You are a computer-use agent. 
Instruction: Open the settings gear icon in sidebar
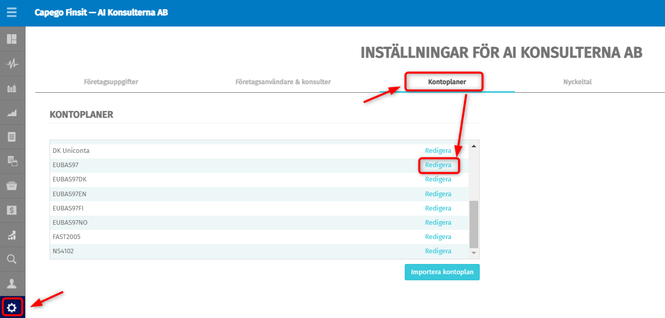point(12,307)
